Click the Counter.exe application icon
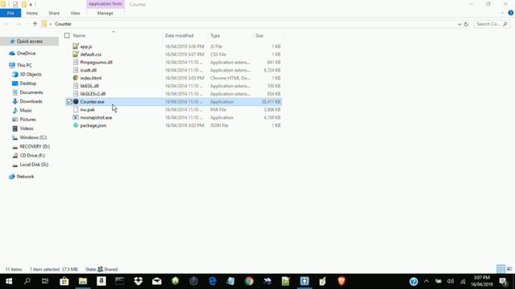515x289 pixels. (76, 102)
